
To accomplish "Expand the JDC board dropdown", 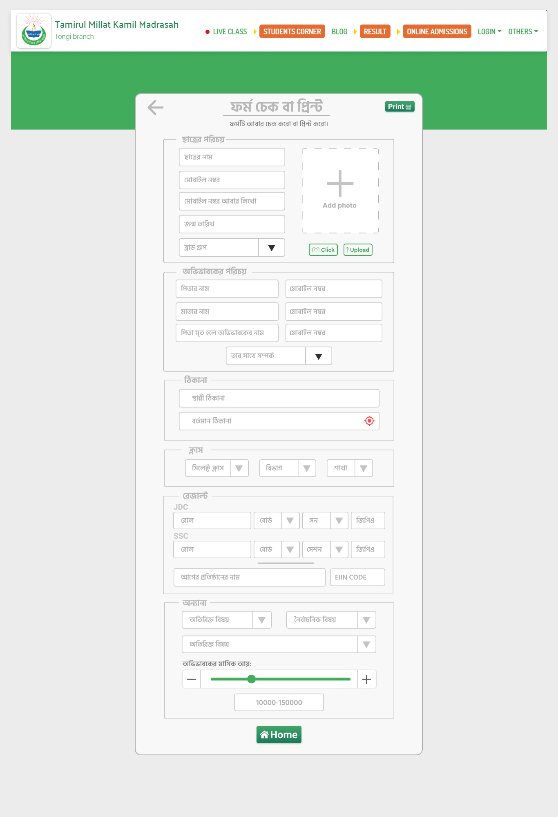I will pos(290,521).
